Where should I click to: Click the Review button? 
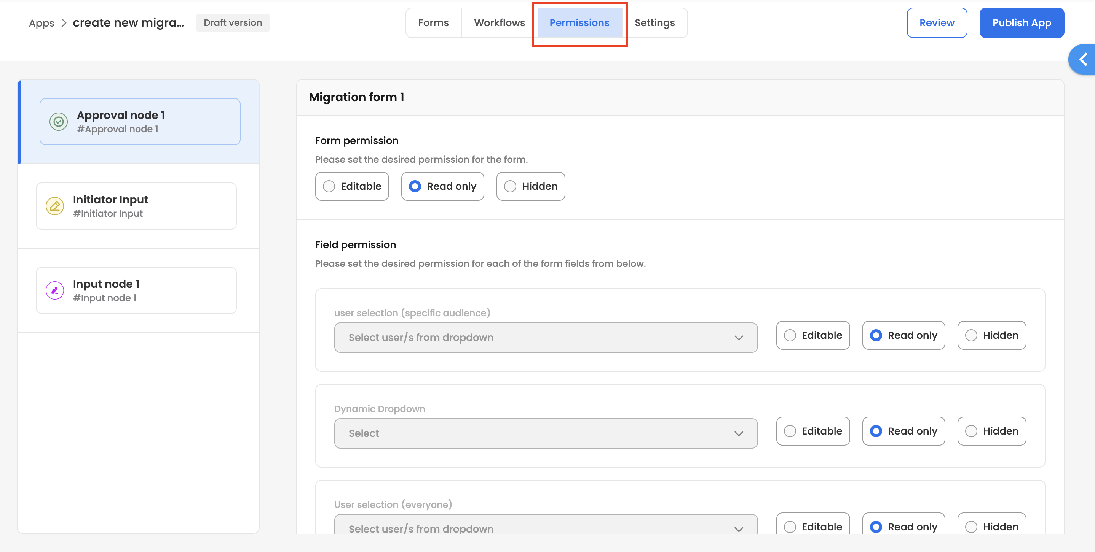(x=937, y=23)
